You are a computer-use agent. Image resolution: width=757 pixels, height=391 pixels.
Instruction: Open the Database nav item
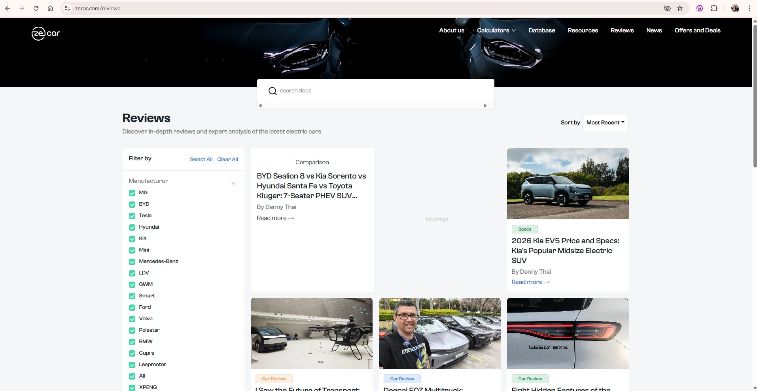coord(542,30)
